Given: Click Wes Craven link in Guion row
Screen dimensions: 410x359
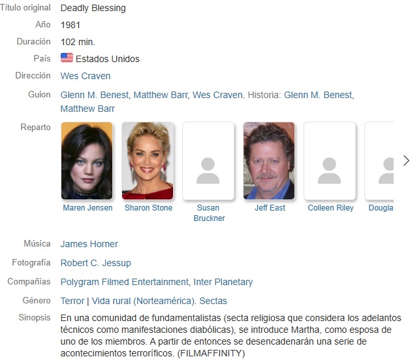Looking at the screenshot, I should (217, 95).
